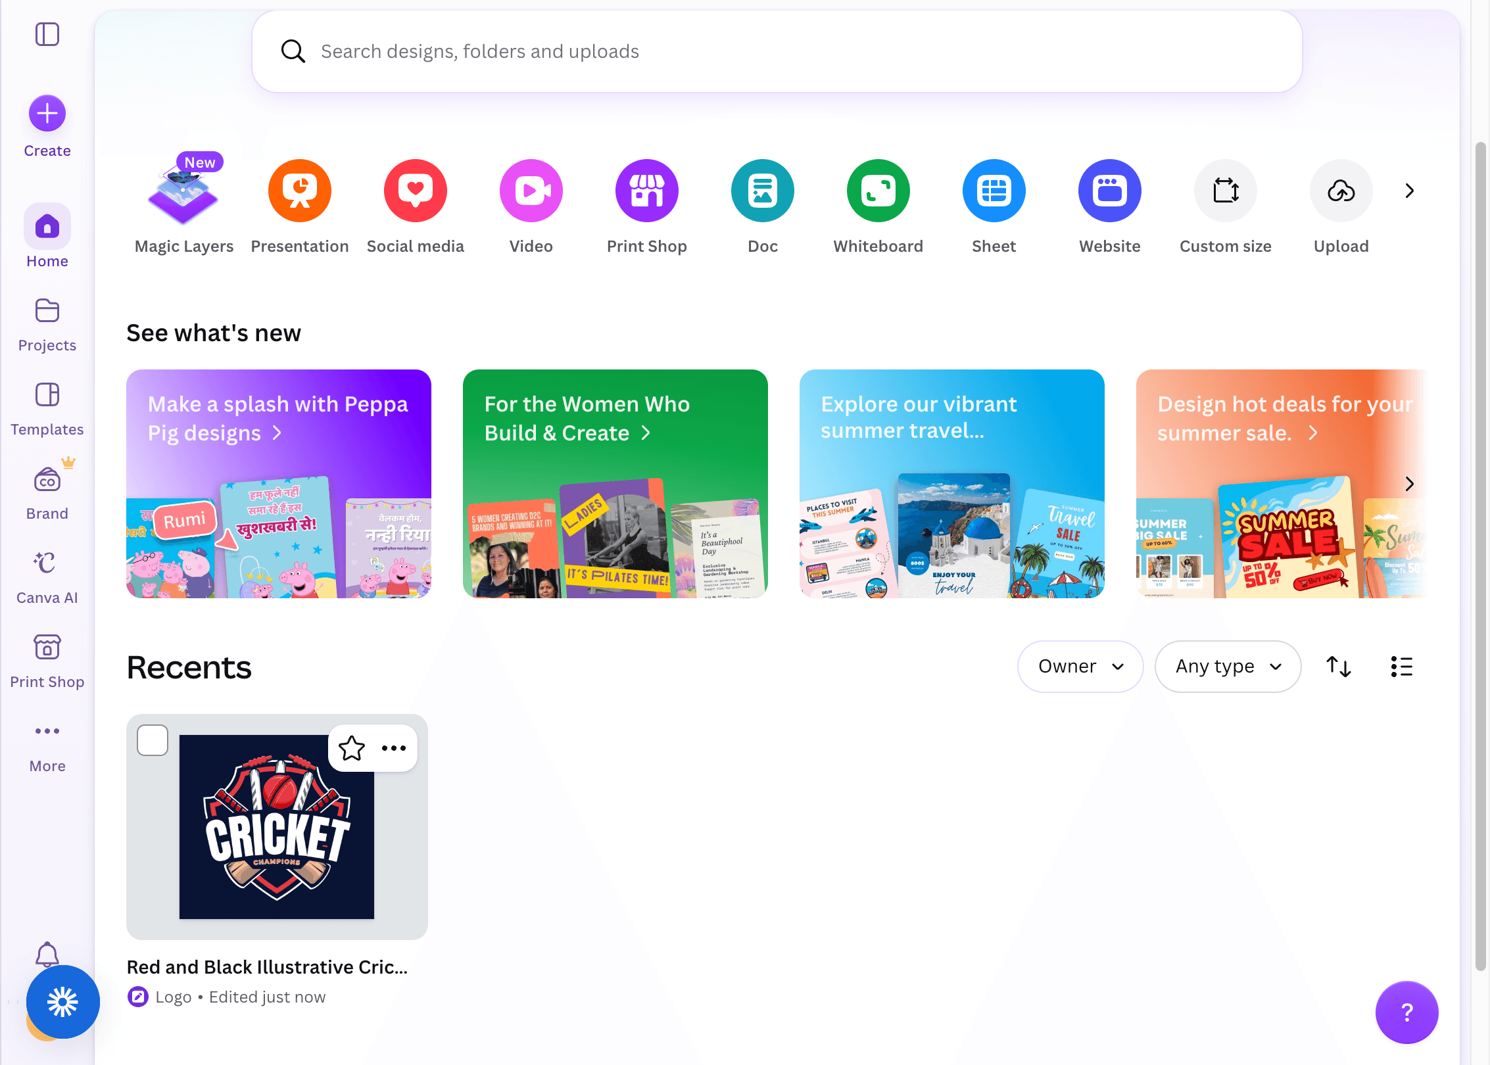Create a Social media design
The width and height of the screenshot is (1490, 1065).
[416, 206]
